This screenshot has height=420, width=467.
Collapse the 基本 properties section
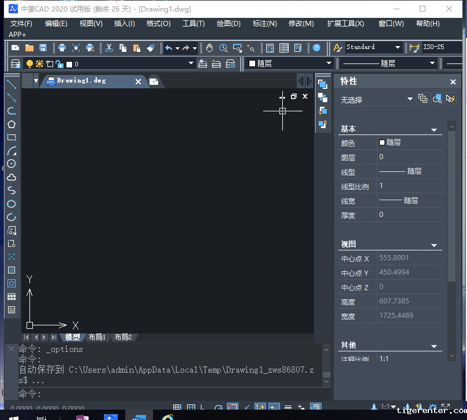434,130
